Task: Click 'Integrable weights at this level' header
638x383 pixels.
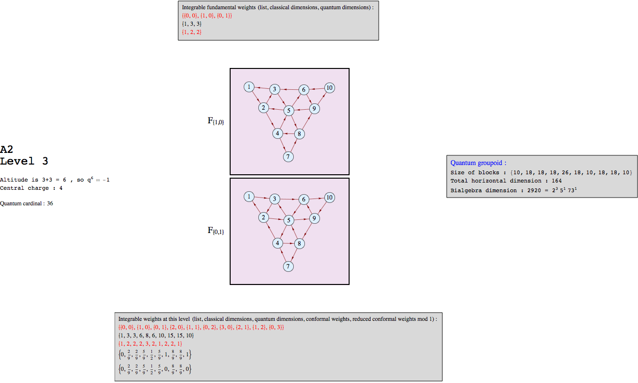Action: 278,319
